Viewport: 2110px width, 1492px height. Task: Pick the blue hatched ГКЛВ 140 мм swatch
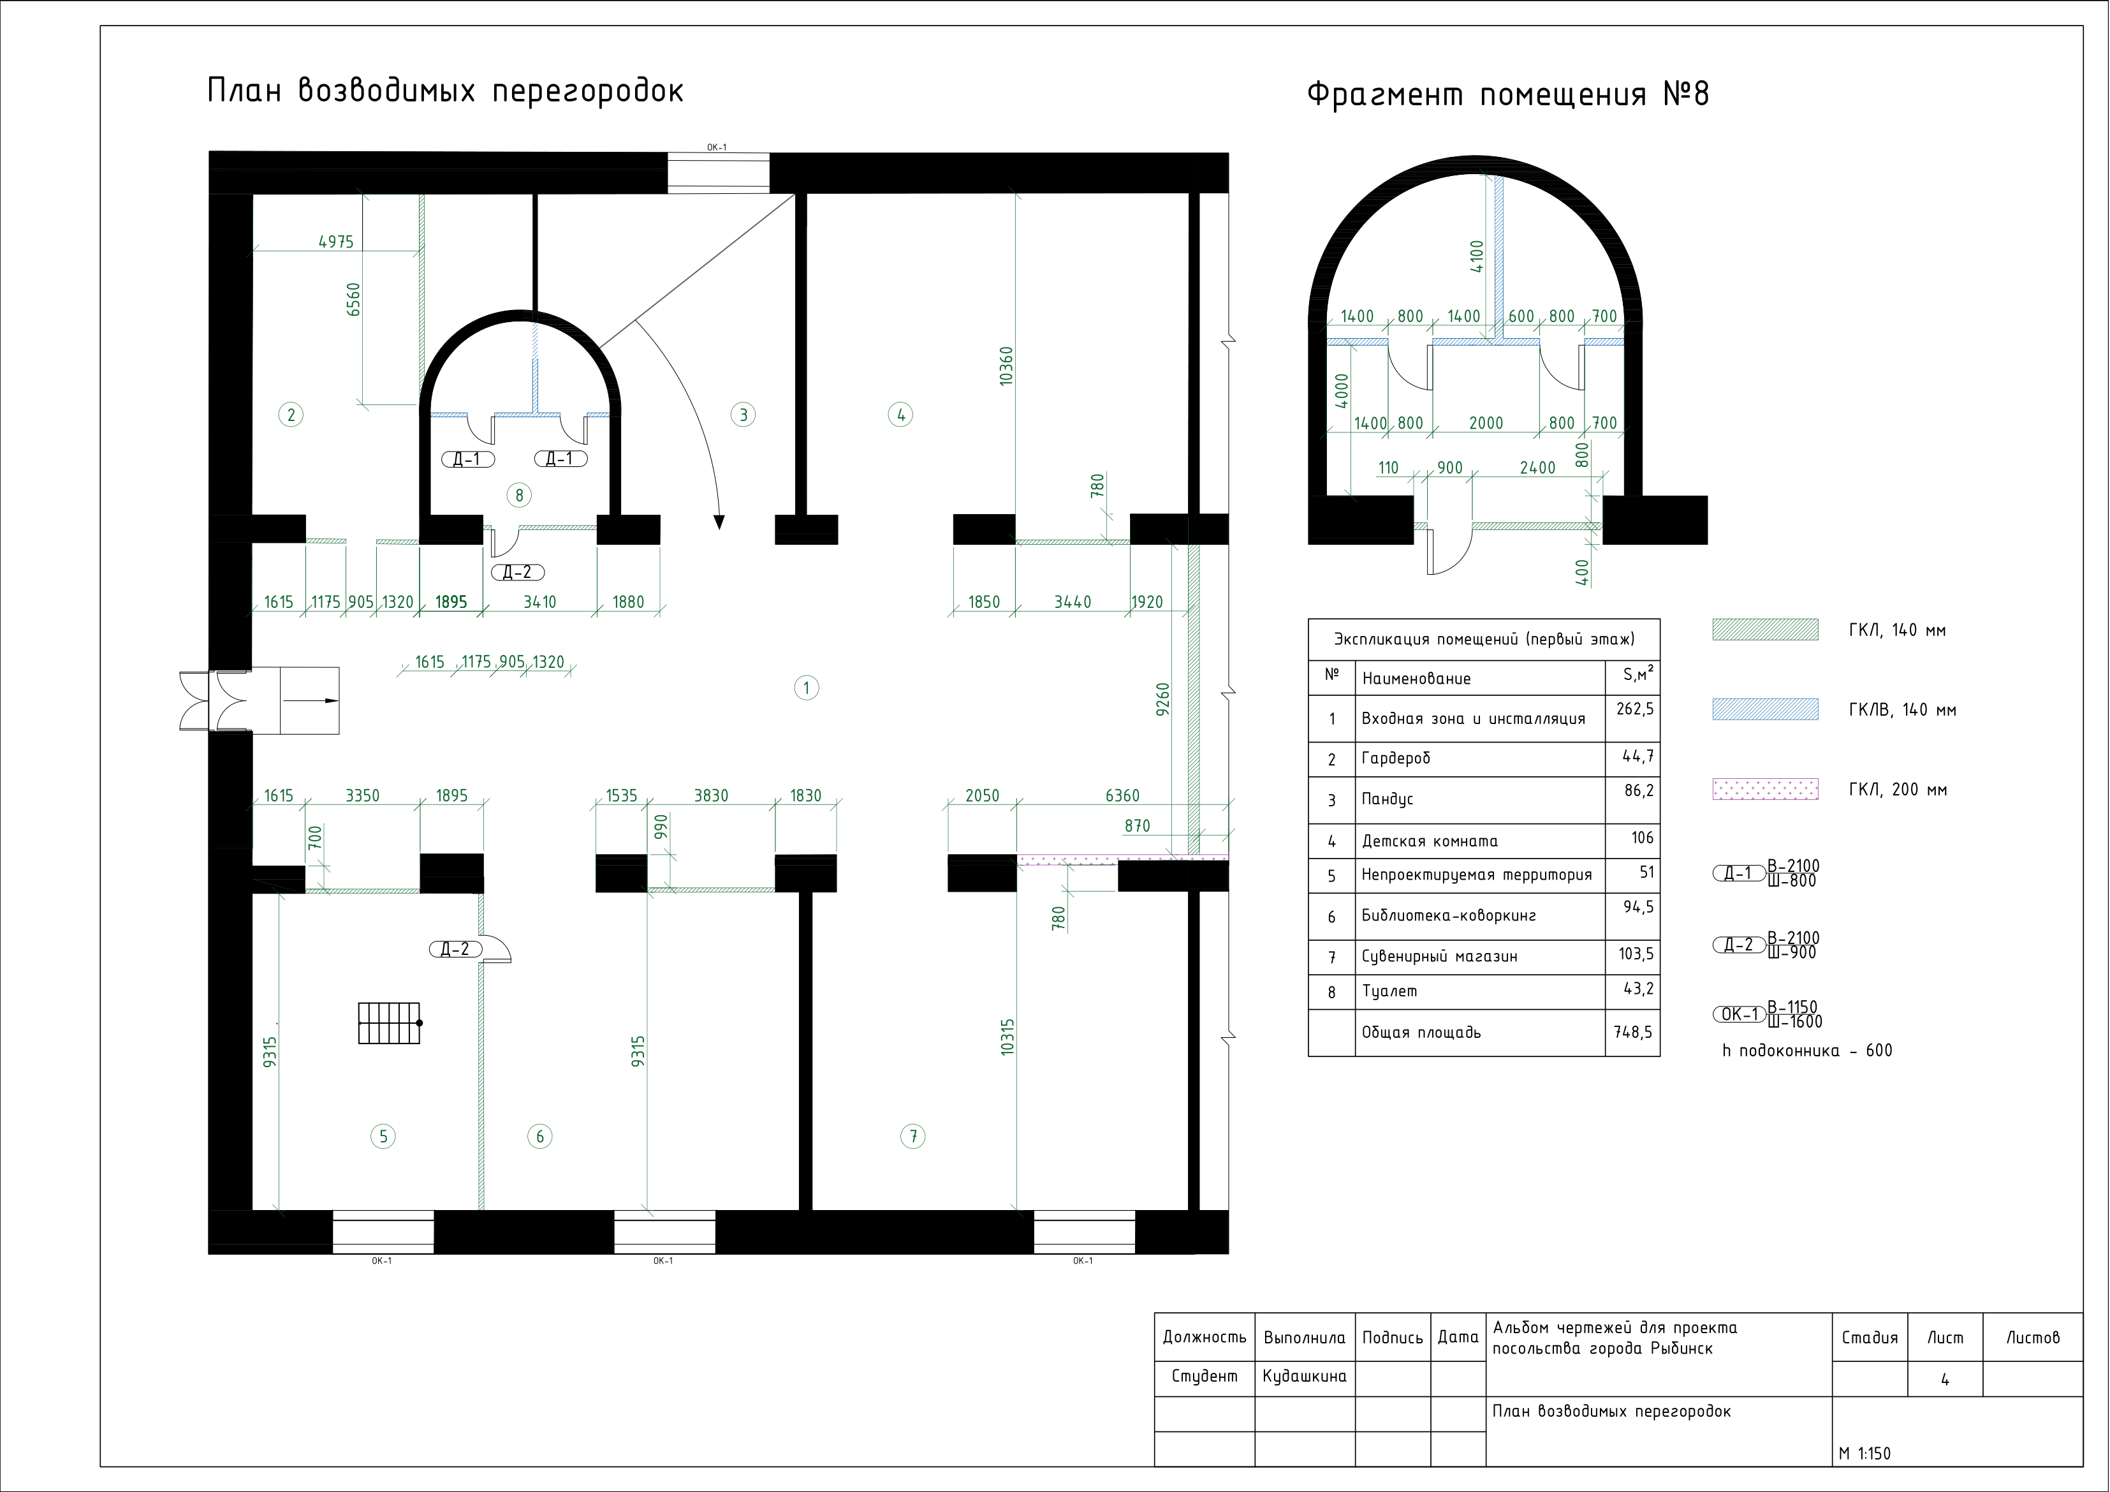pyautogui.click(x=1764, y=709)
